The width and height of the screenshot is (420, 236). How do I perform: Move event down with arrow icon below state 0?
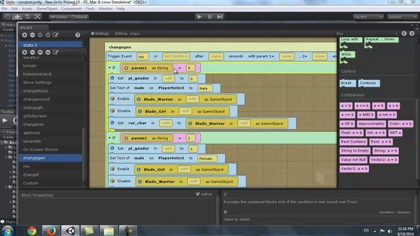(x=48, y=52)
